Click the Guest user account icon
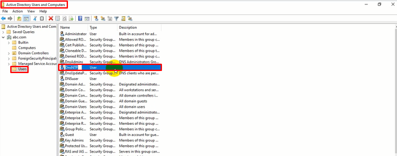The image size is (397, 156). (62, 135)
